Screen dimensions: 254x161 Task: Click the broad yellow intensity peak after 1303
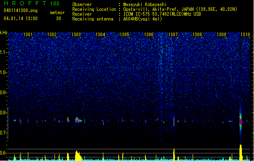coord(78,156)
